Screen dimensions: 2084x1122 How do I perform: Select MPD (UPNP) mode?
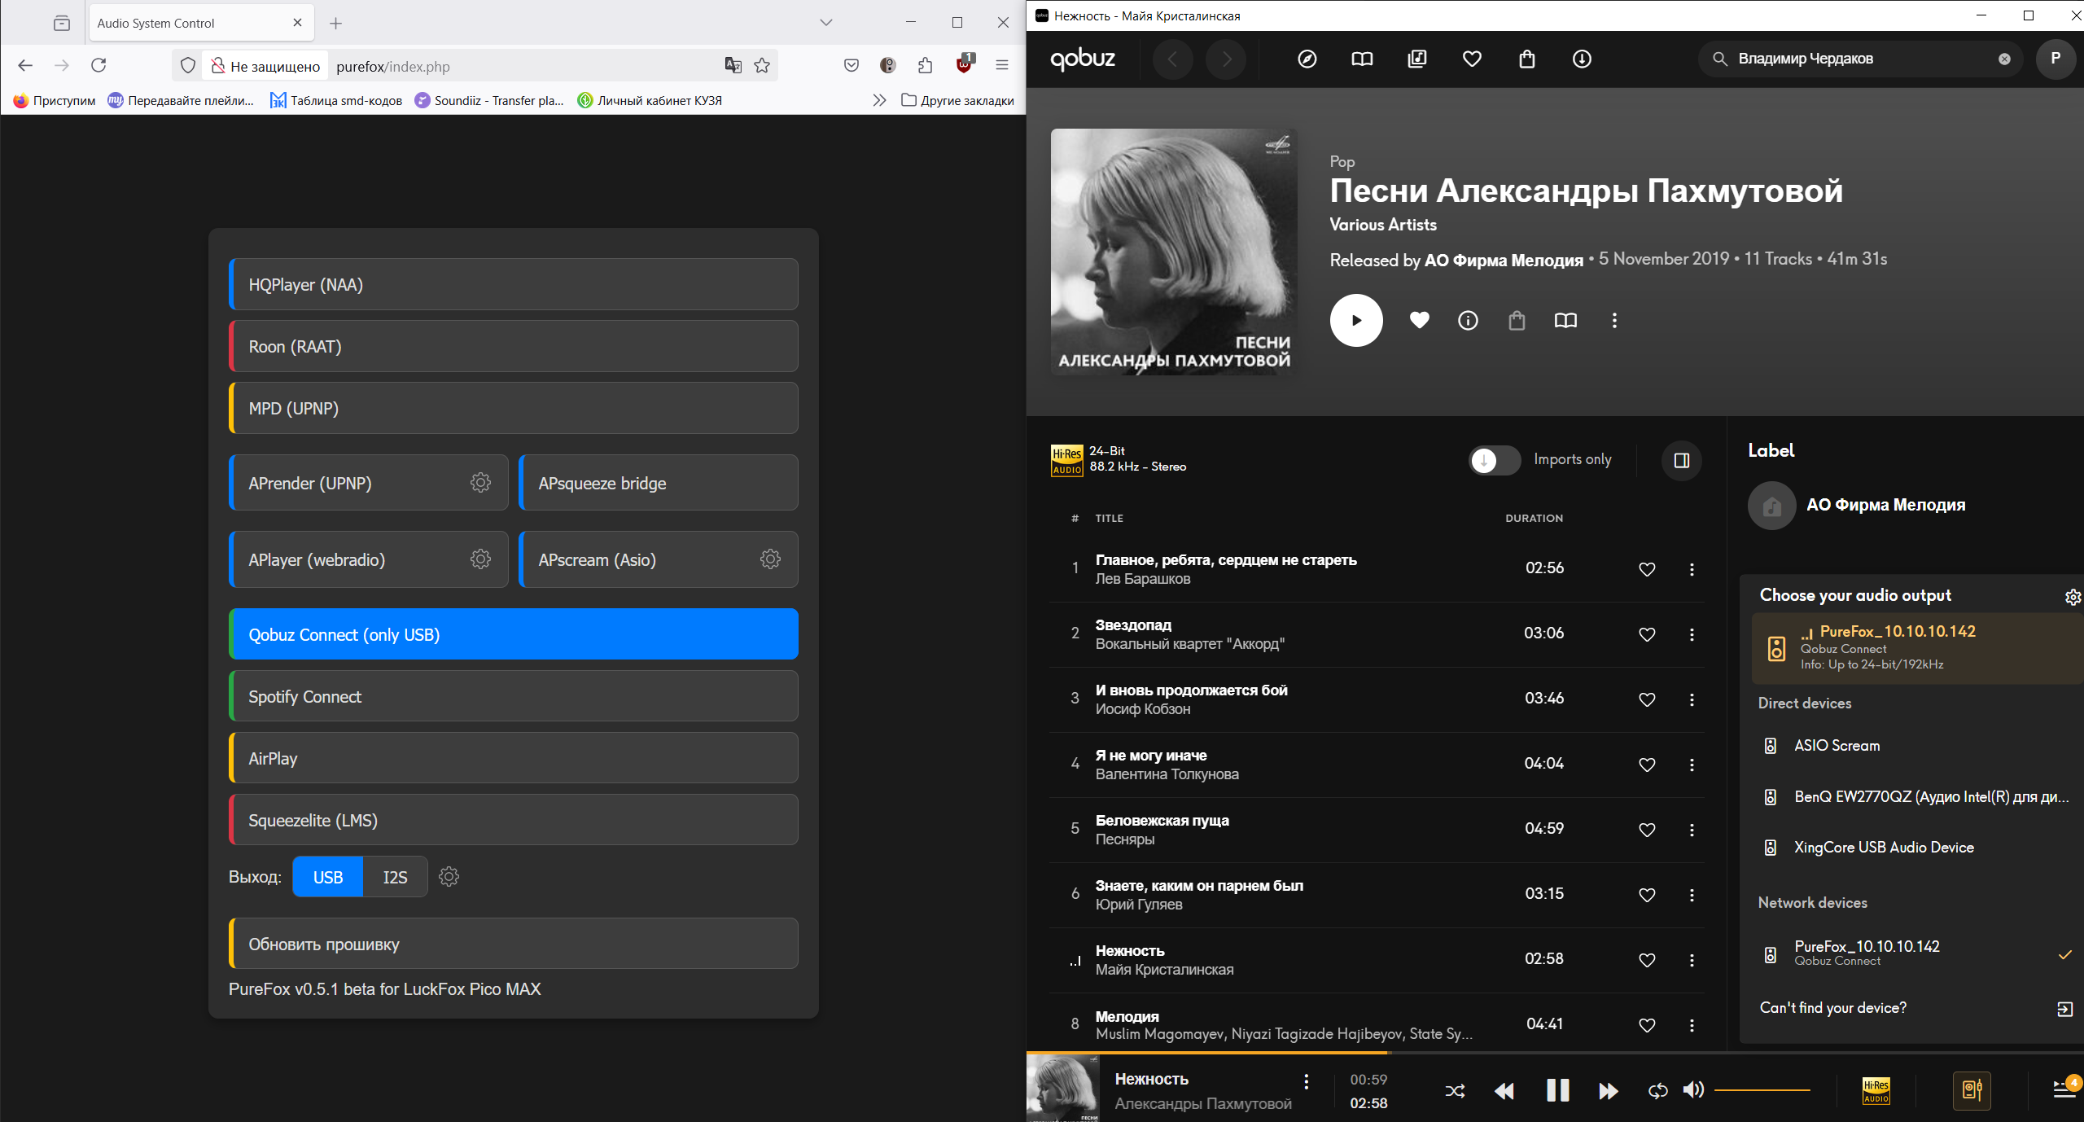(514, 408)
